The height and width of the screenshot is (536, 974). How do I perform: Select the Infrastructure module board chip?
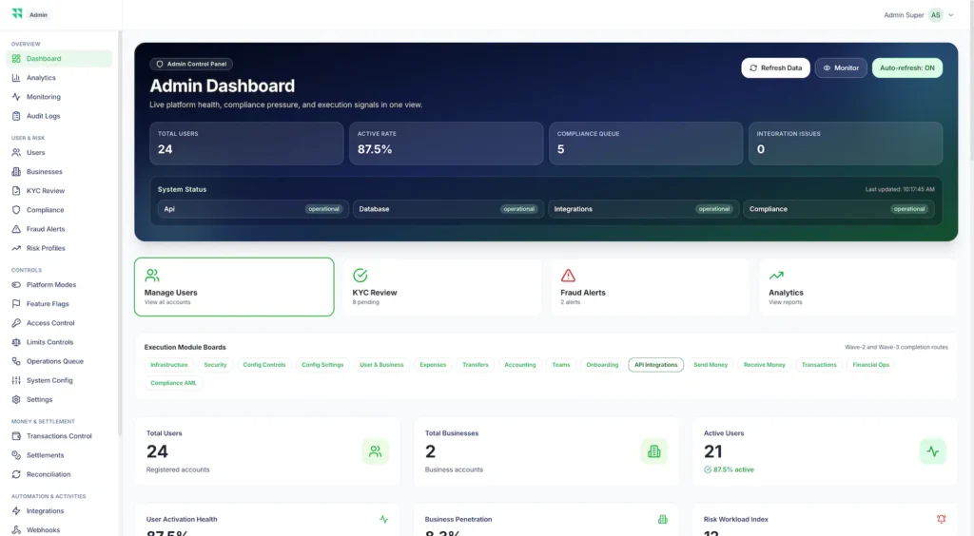click(169, 365)
